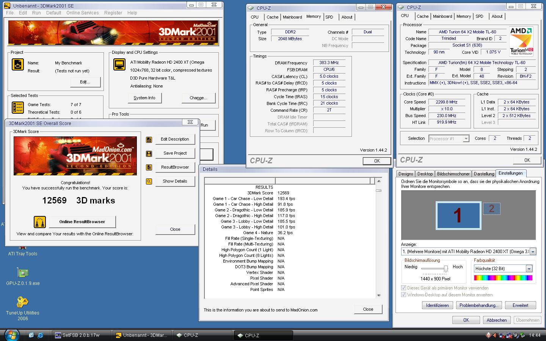Image resolution: width=546 pixels, height=341 pixels.
Task: Select the TuneUp Utilities 2006 desktop icon
Action: pyautogui.click(x=23, y=308)
